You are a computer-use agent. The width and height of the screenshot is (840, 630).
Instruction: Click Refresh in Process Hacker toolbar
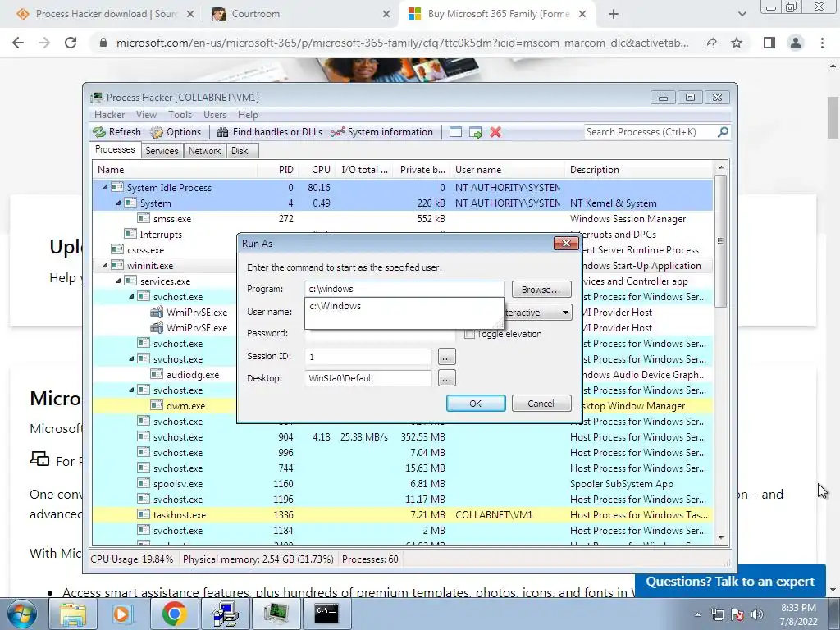click(x=116, y=132)
